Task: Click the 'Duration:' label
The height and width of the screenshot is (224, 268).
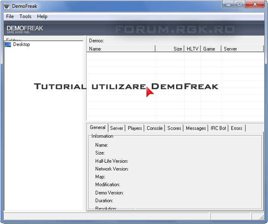Action: (104, 201)
